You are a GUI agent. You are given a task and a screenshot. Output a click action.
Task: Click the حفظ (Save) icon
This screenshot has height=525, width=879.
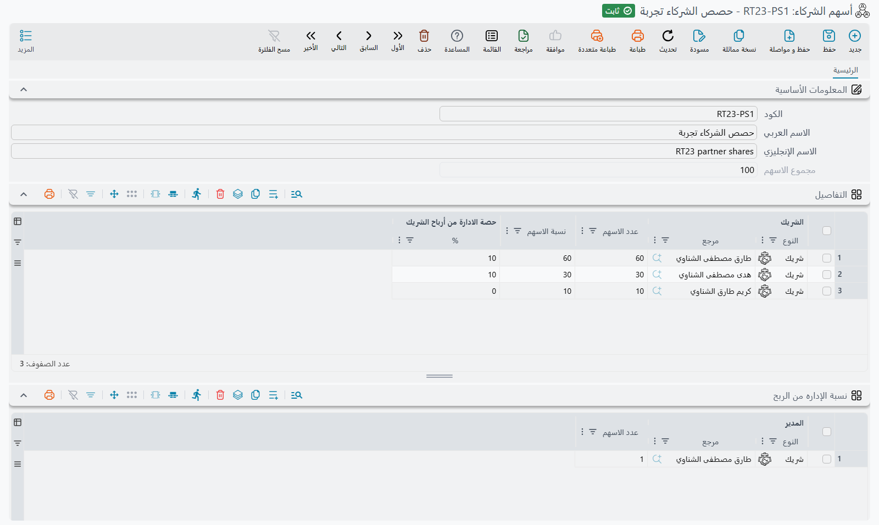[x=829, y=36]
